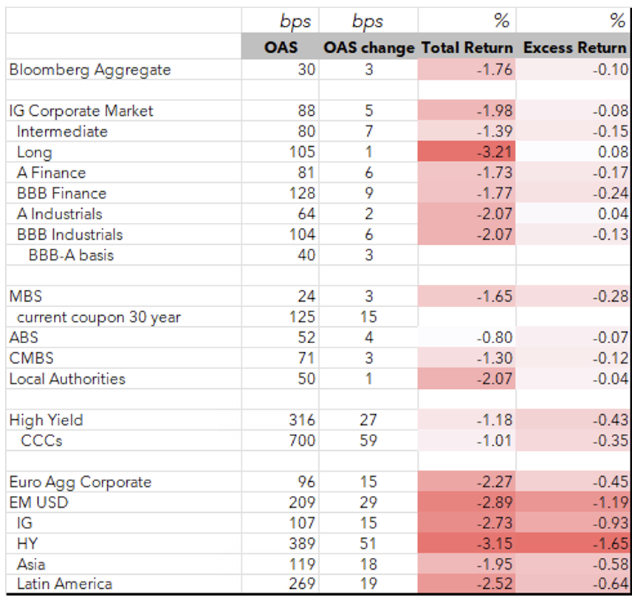
Task: Select the IG Corporate Market row label
Action: pyautogui.click(x=81, y=111)
